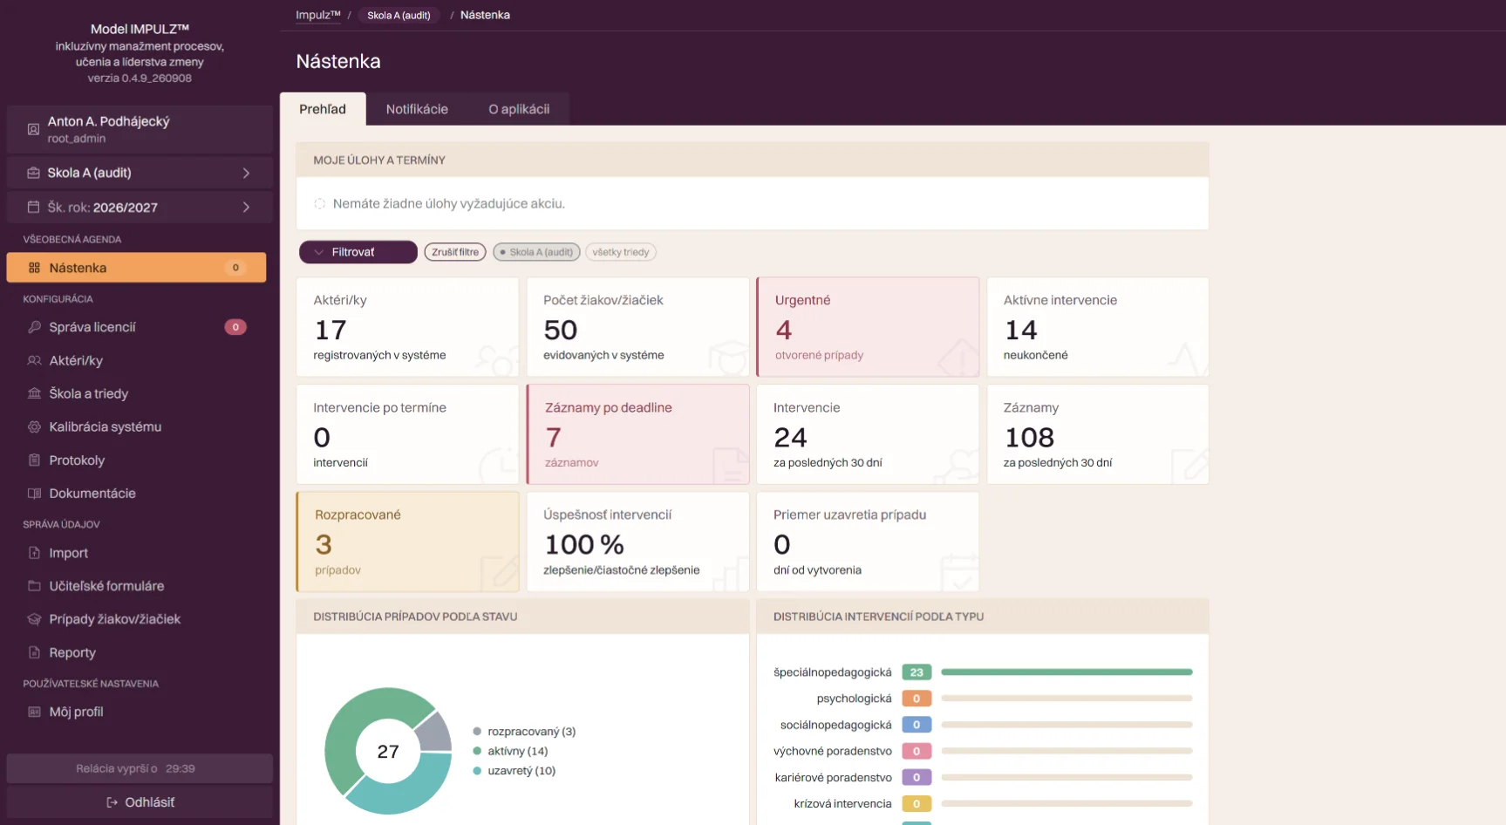Click the logout arrow icon beside Odhlásiť
The height and width of the screenshot is (825, 1506).
coord(112,802)
